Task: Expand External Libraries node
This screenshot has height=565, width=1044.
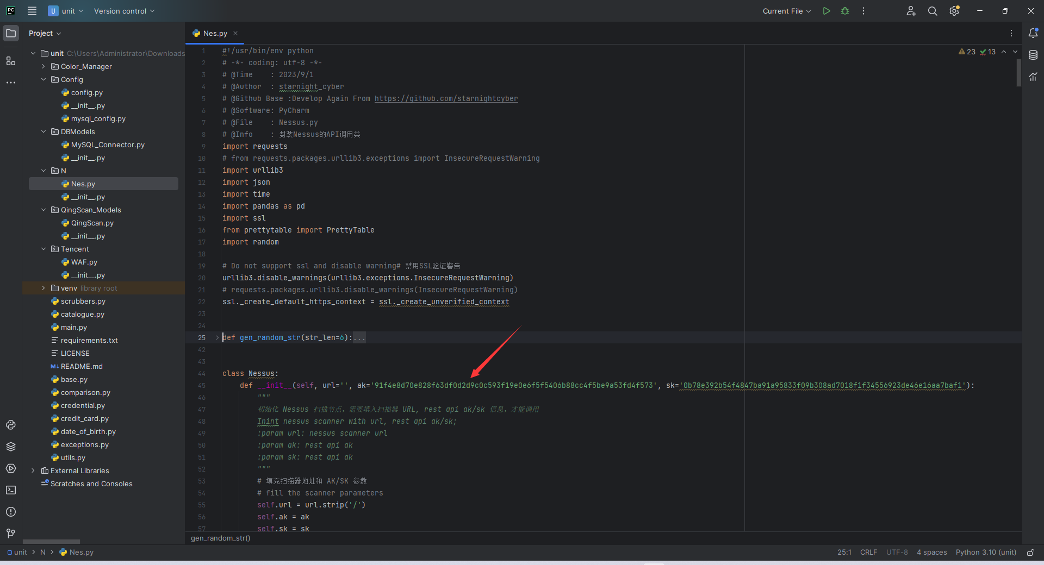Action: (x=33, y=470)
